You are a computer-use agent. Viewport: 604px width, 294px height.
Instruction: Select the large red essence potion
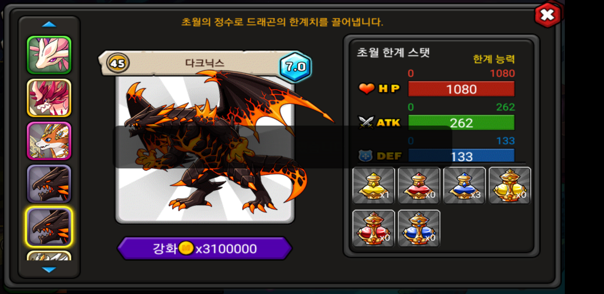point(373,228)
